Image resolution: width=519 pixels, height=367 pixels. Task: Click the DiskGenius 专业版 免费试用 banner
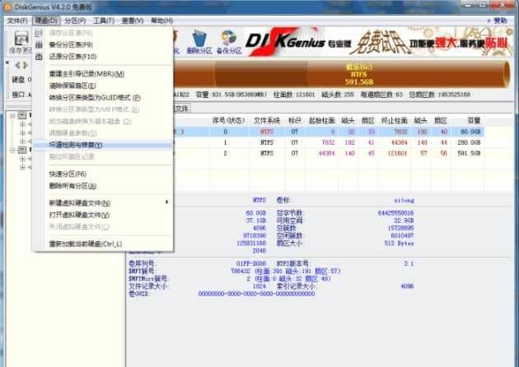tap(379, 42)
